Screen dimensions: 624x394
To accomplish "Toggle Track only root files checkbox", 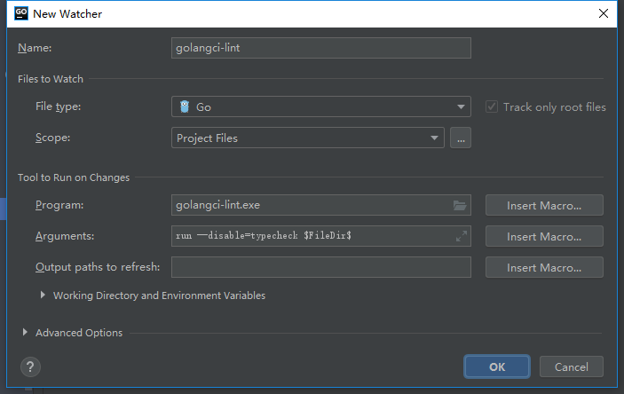I will (492, 106).
